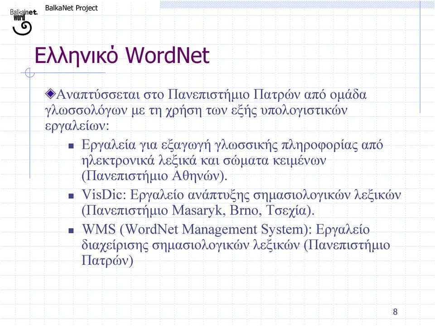Image resolution: width=435 pixels, height=326 pixels.
Task: Click the 'BalkaNet Project' header text
Action: (71, 8)
